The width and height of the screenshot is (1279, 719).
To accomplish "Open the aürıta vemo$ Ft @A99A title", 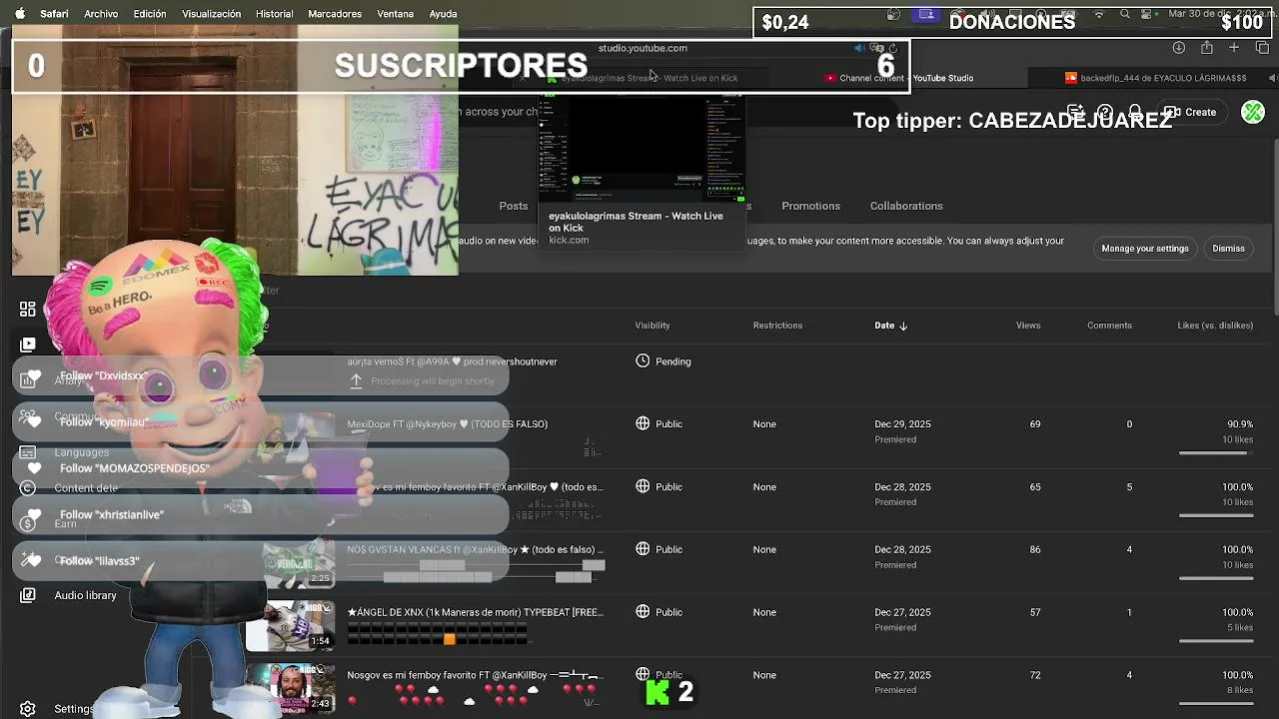I will point(452,361).
